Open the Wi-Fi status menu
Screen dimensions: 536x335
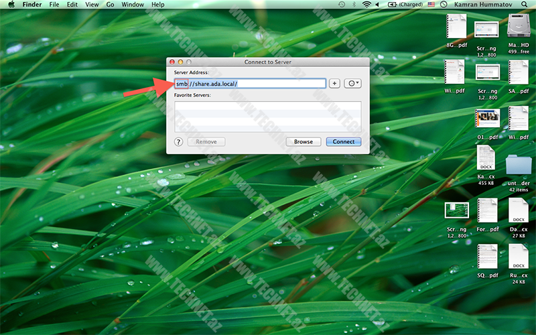tap(366, 5)
